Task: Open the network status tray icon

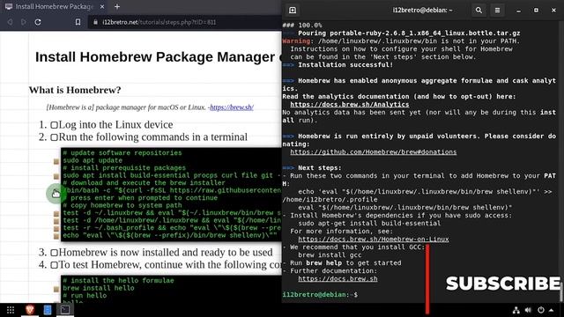Action: click(516, 310)
